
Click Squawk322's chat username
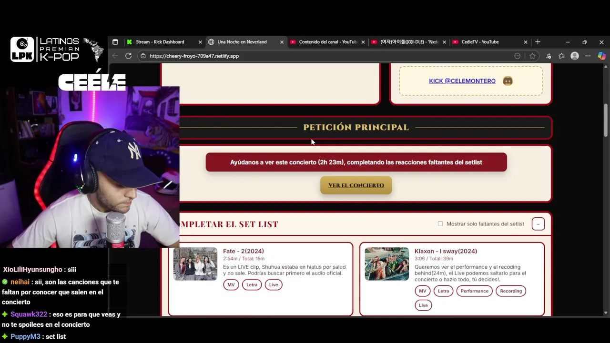pyautogui.click(x=29, y=314)
